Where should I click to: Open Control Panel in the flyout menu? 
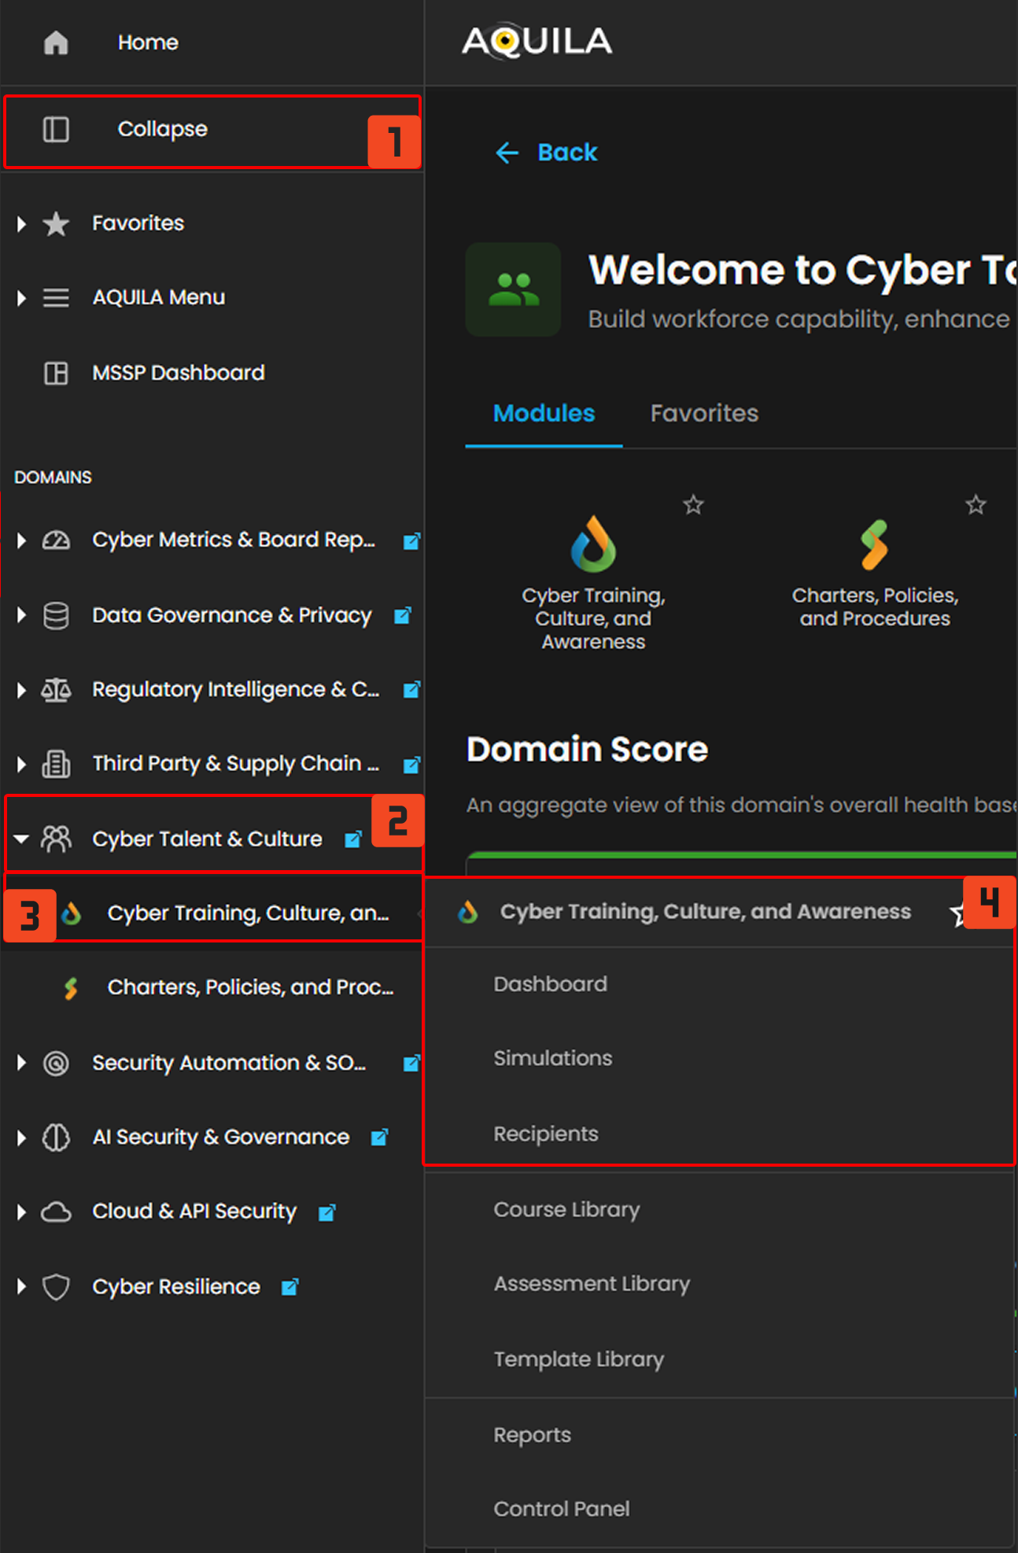tap(562, 1509)
